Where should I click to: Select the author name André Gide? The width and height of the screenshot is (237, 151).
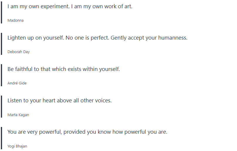17,83
